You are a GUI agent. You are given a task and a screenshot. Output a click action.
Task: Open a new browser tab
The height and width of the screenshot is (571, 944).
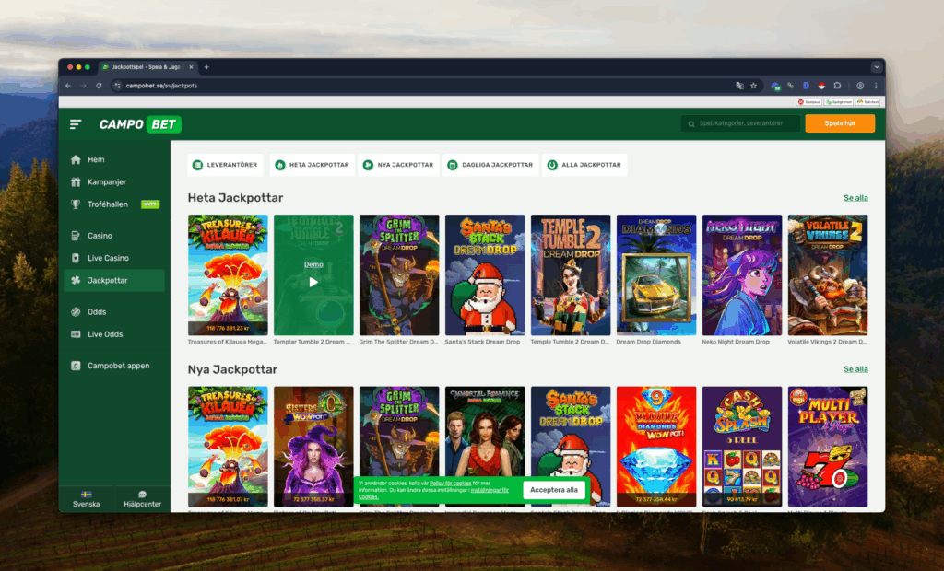(206, 67)
